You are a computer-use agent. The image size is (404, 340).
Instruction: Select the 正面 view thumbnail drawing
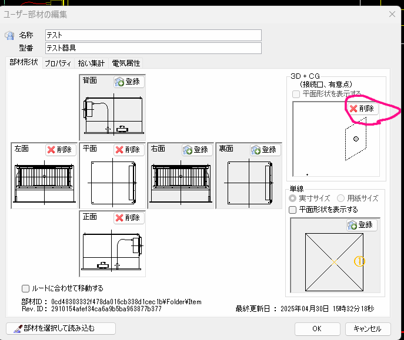click(x=112, y=250)
